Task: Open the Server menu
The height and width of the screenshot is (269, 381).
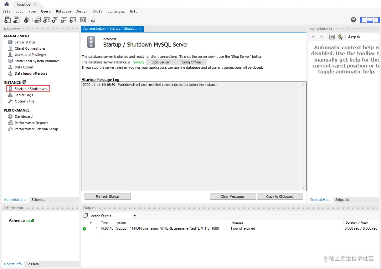Action: [x=81, y=11]
